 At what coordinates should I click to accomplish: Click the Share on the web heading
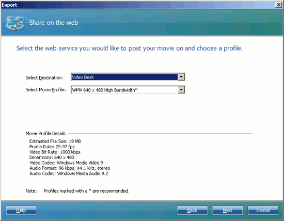coord(54,23)
